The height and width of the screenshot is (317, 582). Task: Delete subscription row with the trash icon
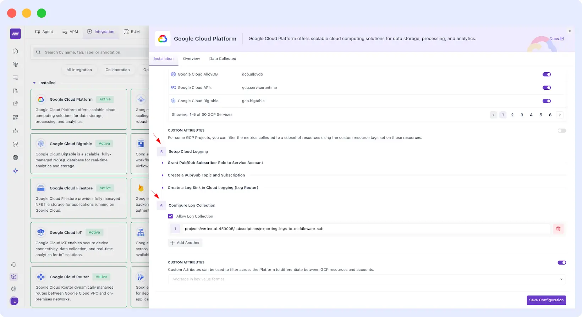point(558,229)
